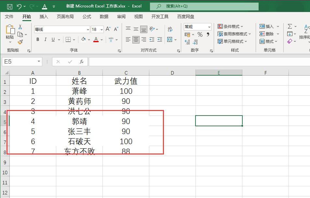Open the font size 18 dropdown
310x198 pixels.
[101, 30]
